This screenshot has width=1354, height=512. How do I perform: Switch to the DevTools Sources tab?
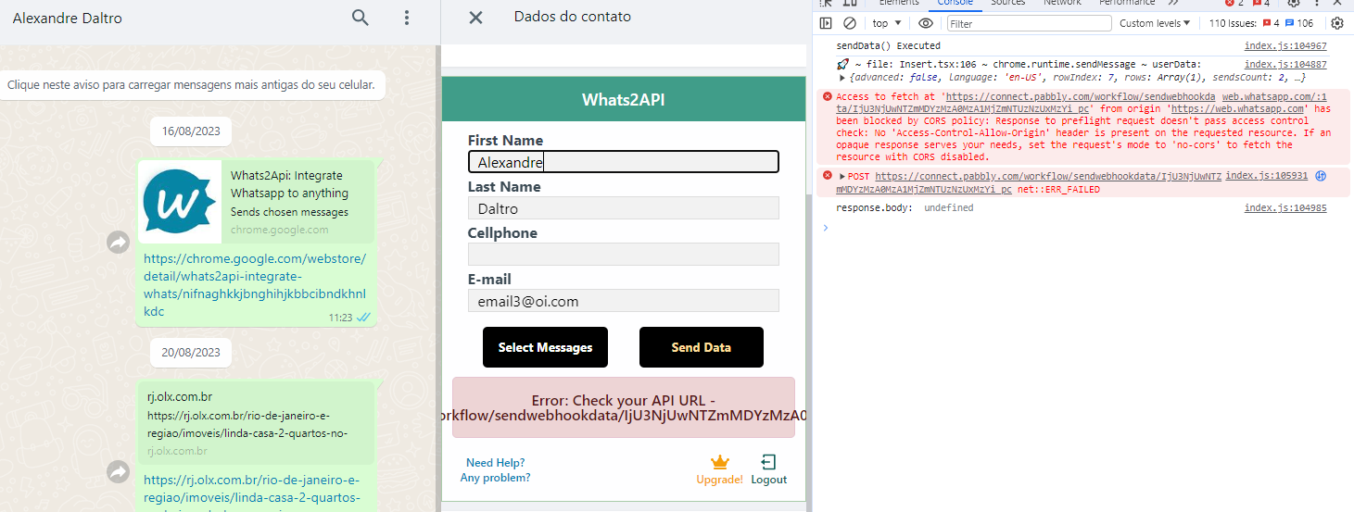[x=1007, y=3]
